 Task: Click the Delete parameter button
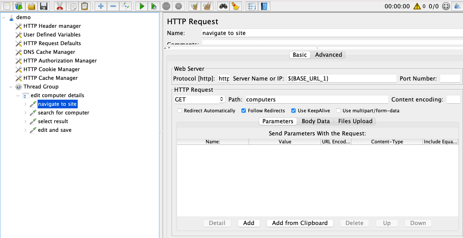(355, 223)
